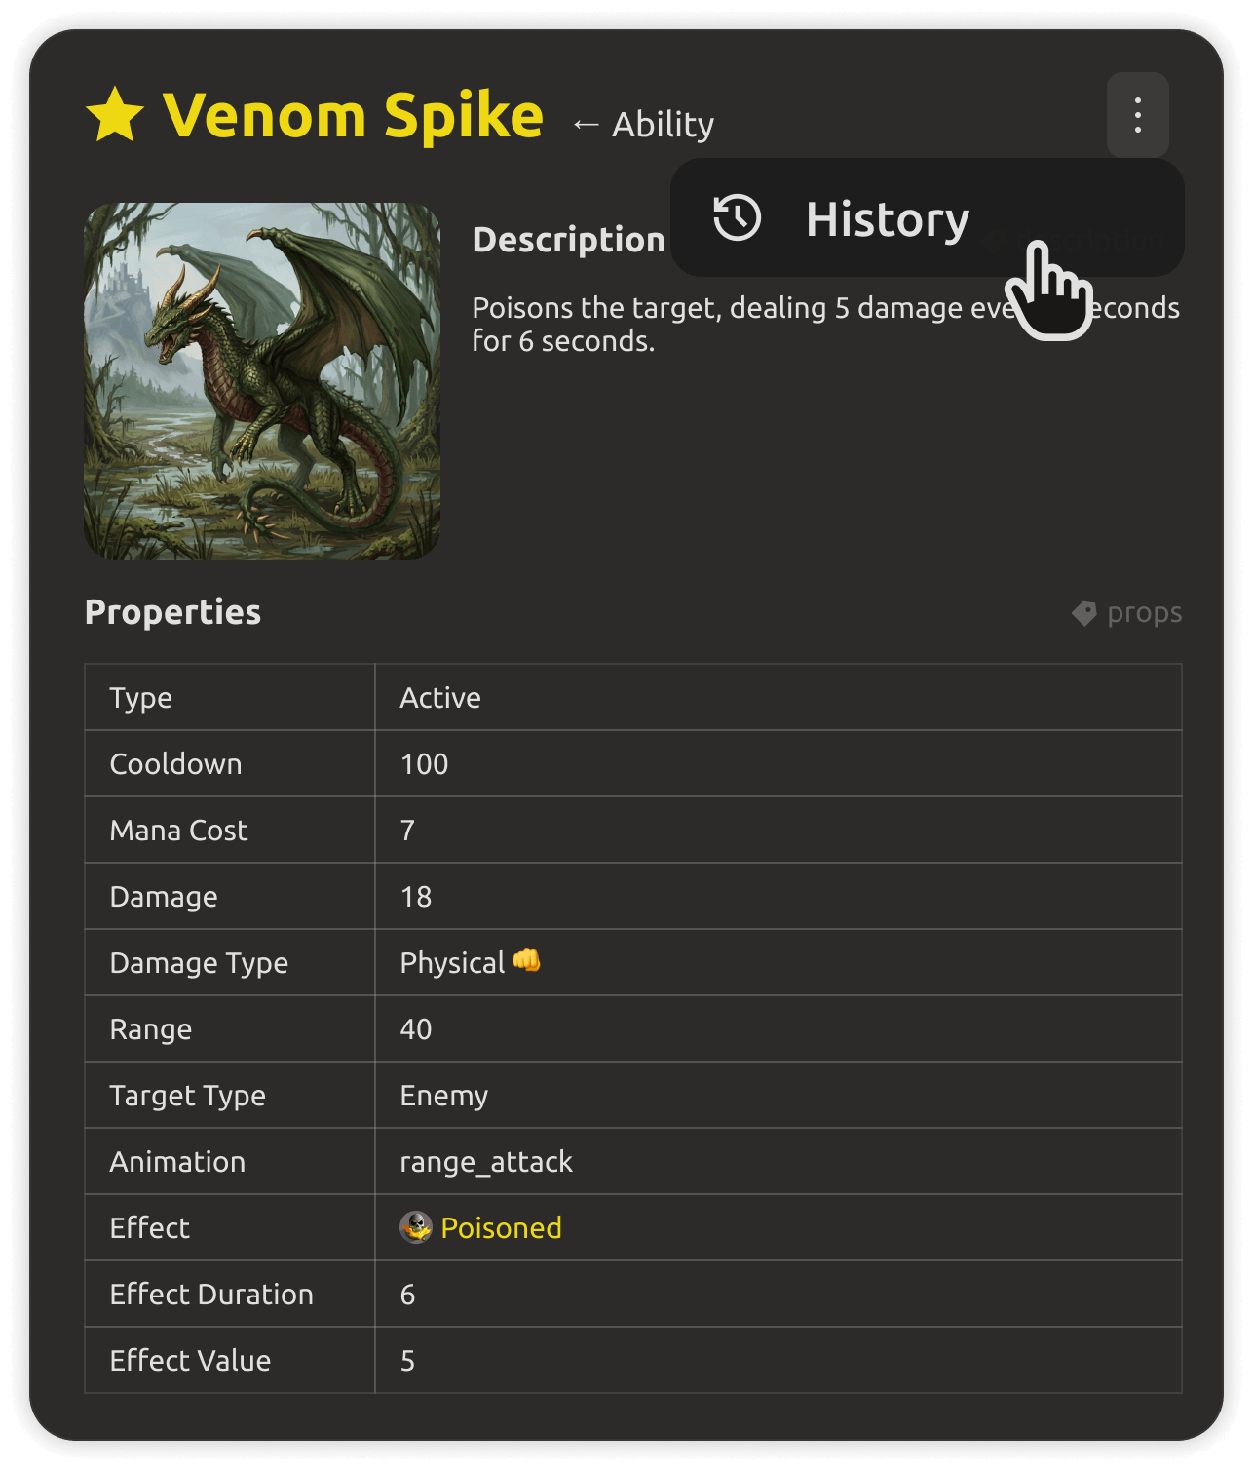Open the three-dot options menu

click(x=1137, y=115)
